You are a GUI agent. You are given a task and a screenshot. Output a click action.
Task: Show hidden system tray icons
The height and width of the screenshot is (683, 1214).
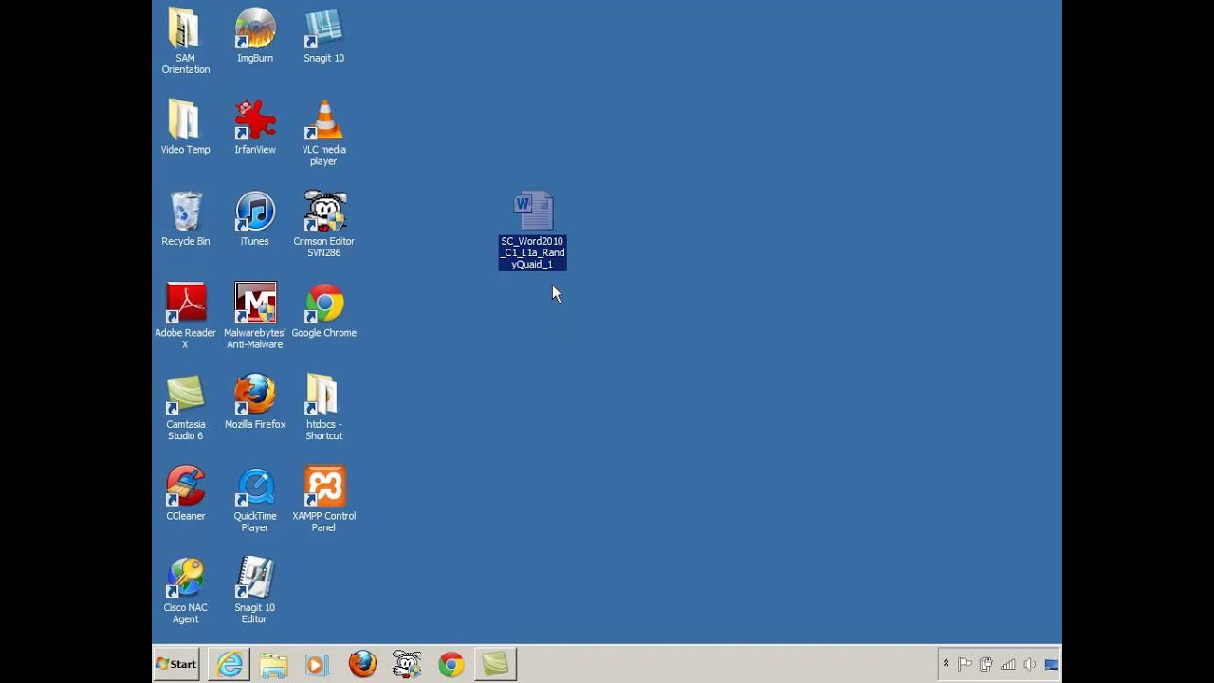click(946, 664)
